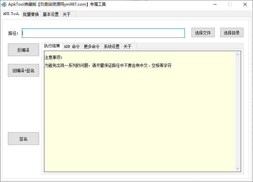253x182 pixels.
Task: Click the 回编译+签名 button
Action: [23, 70]
